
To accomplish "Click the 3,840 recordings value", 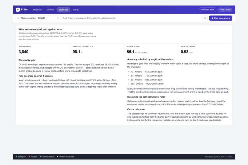I will (x=23, y=52).
